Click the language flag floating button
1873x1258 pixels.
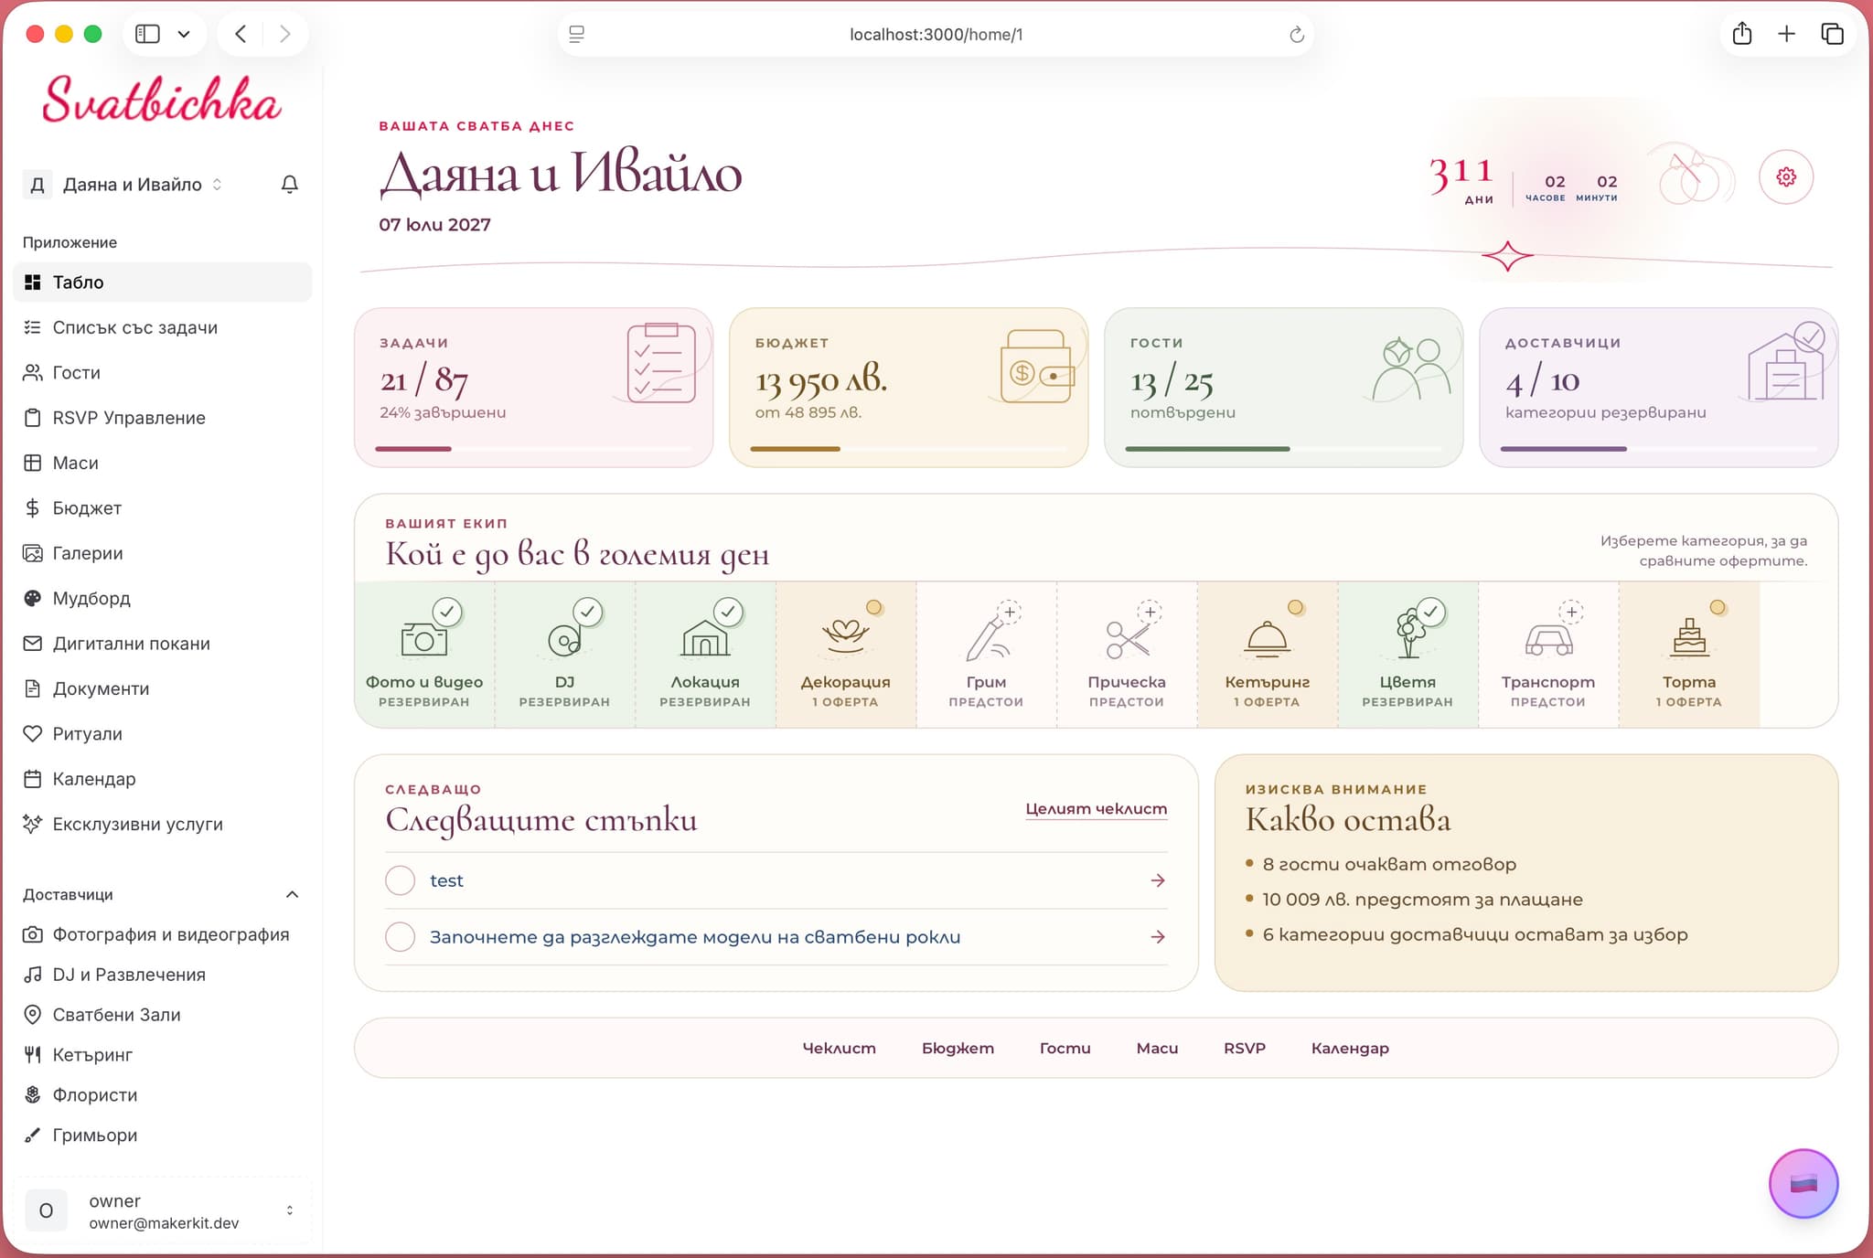click(1803, 1184)
